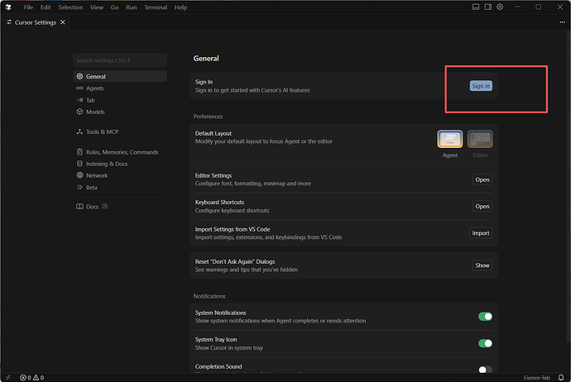Click the Beta chevrons icon

tap(79, 188)
